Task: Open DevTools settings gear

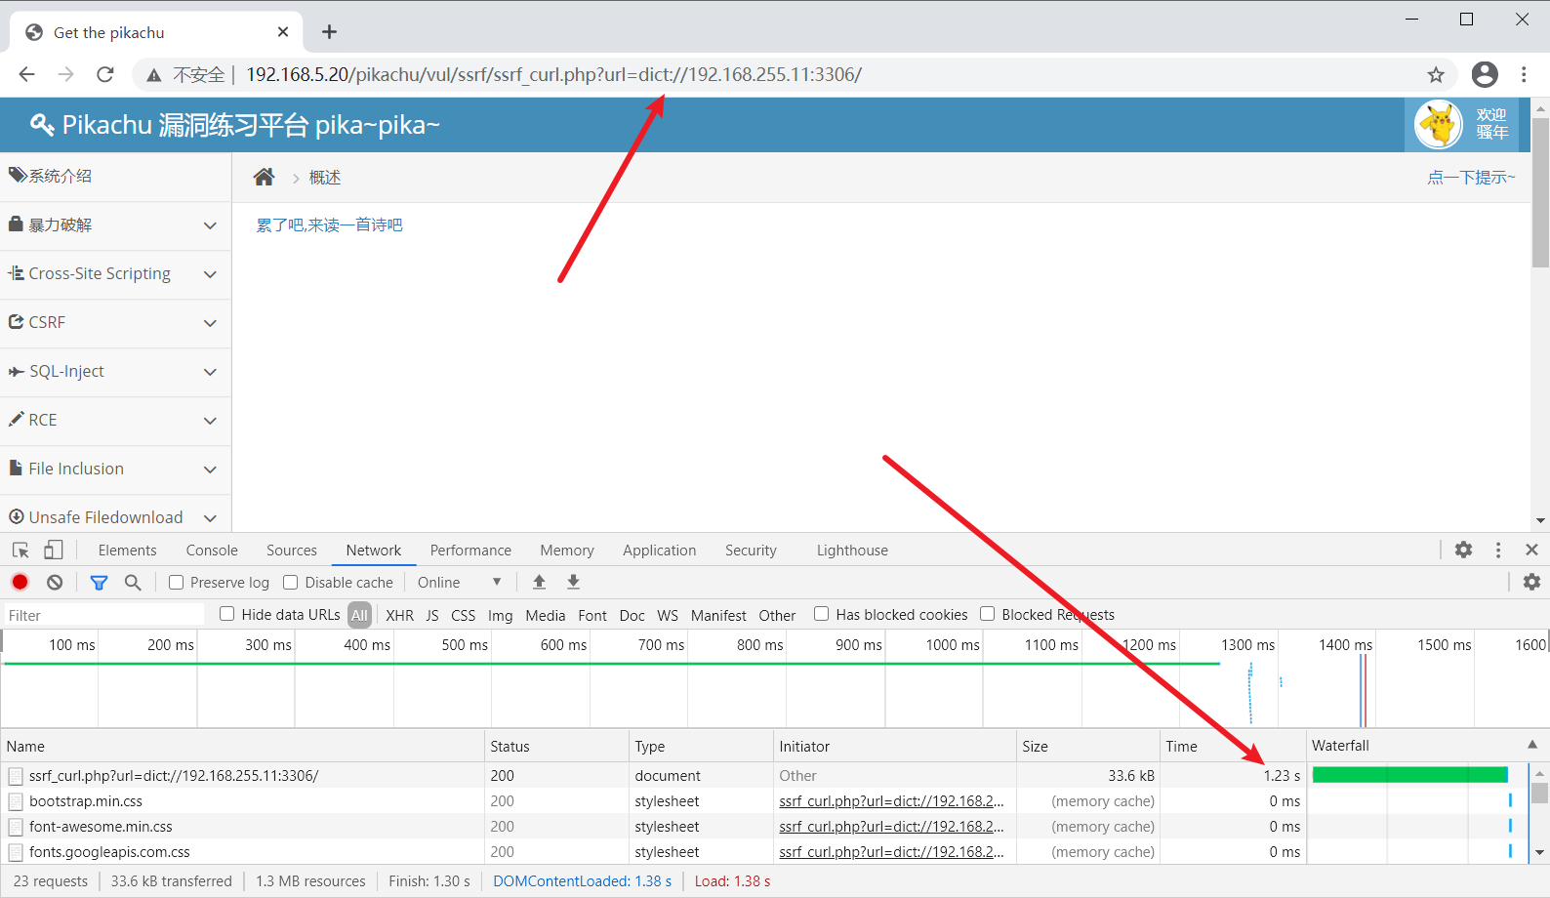Action: tap(1463, 550)
